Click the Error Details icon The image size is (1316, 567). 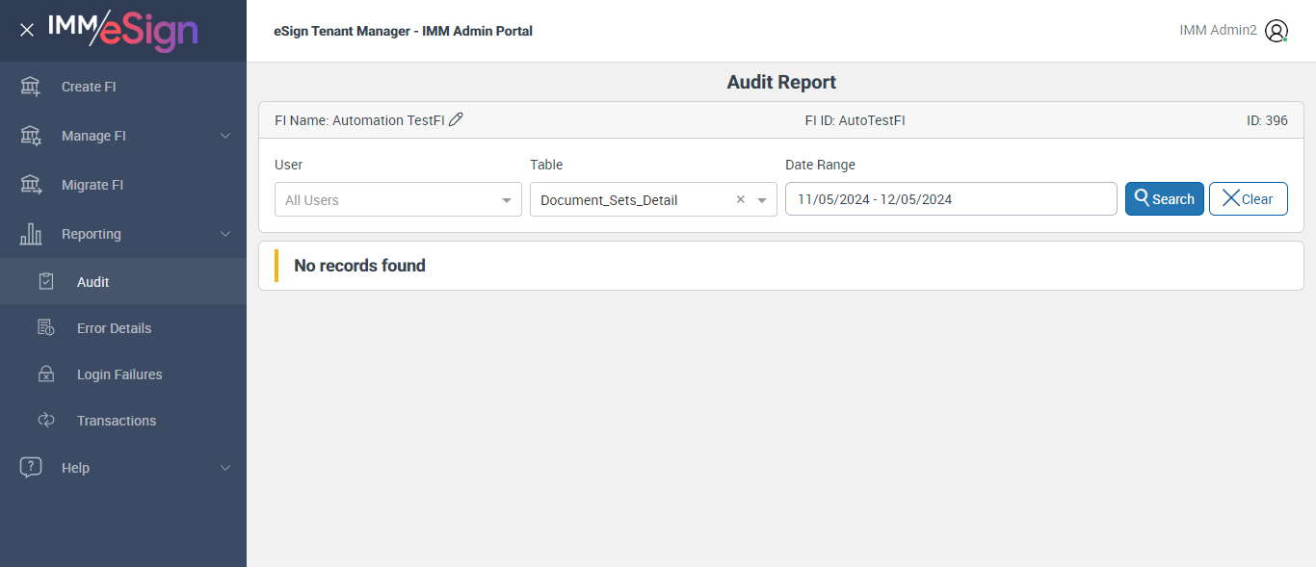46,328
